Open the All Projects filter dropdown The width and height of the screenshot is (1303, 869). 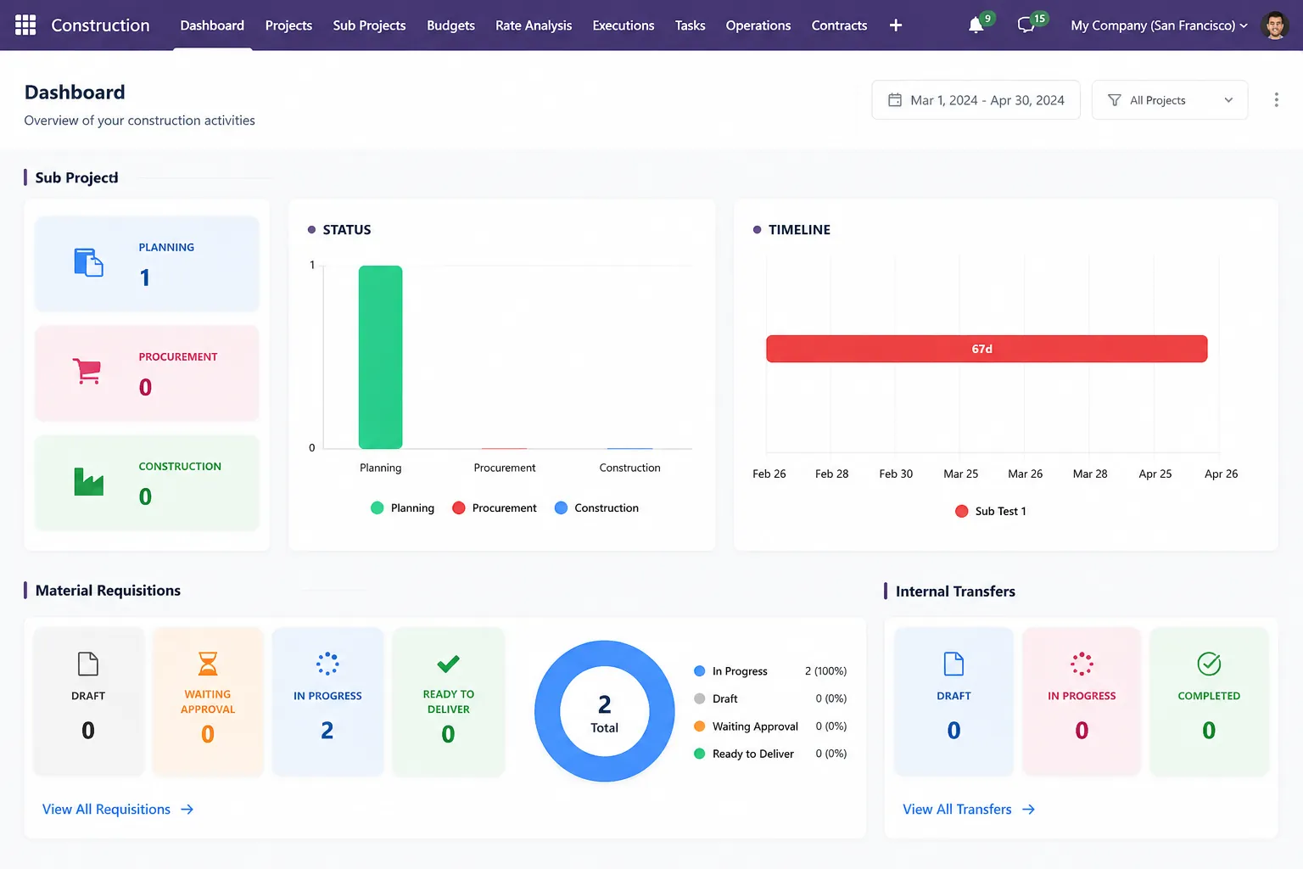[x=1169, y=100]
